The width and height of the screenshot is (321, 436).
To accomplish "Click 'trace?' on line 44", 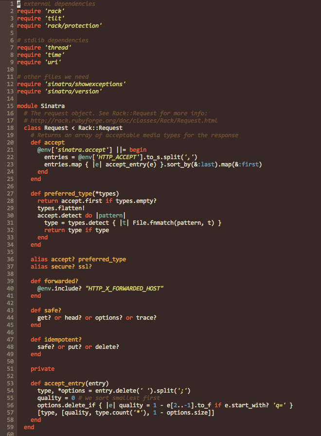I will tap(146, 318).
